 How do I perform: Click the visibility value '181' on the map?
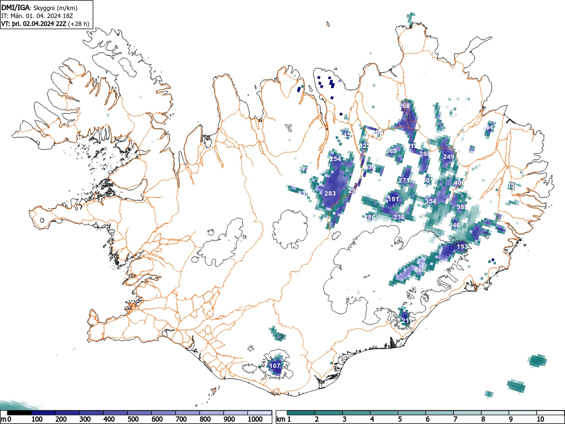pyautogui.click(x=393, y=199)
